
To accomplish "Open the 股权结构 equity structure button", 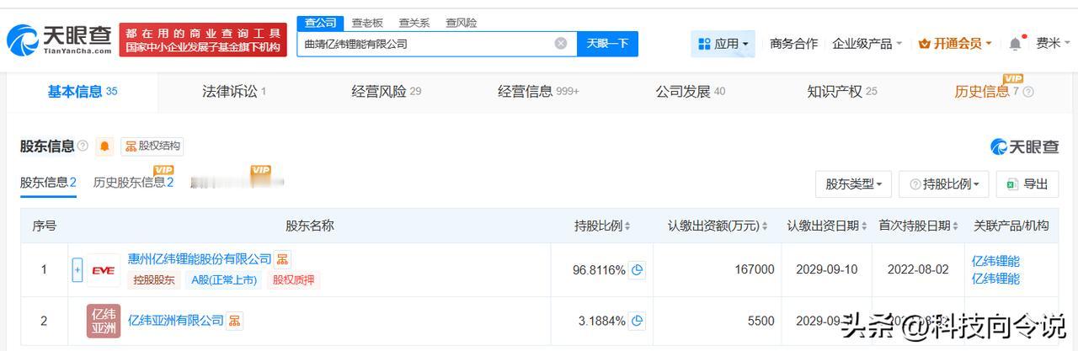I will [x=152, y=146].
